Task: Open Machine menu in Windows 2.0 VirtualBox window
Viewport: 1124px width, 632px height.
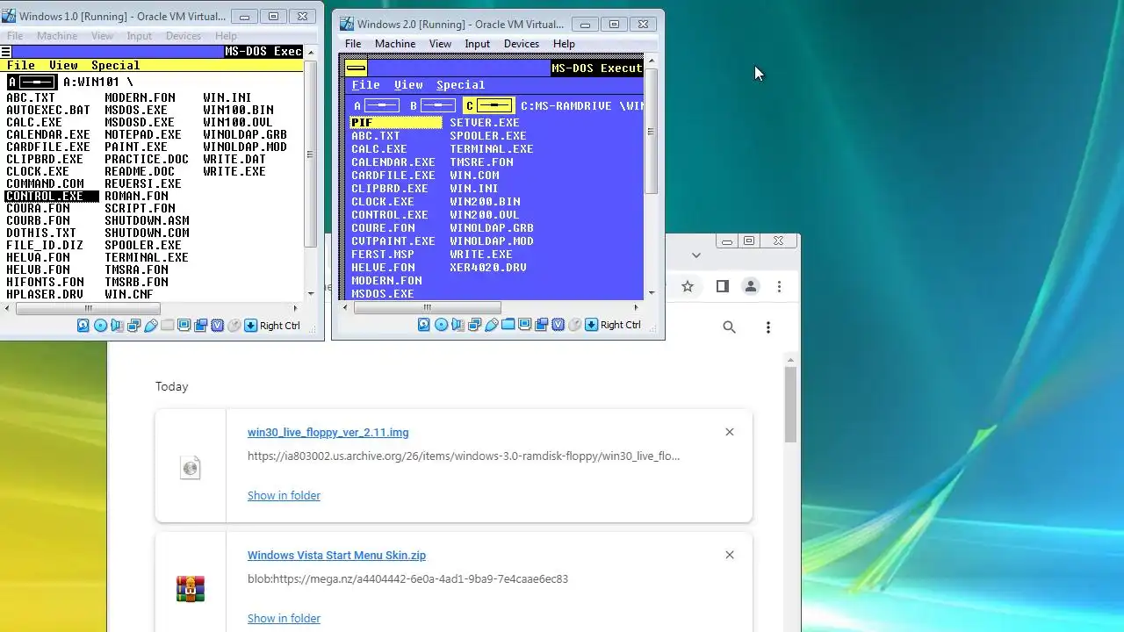Action: [395, 44]
